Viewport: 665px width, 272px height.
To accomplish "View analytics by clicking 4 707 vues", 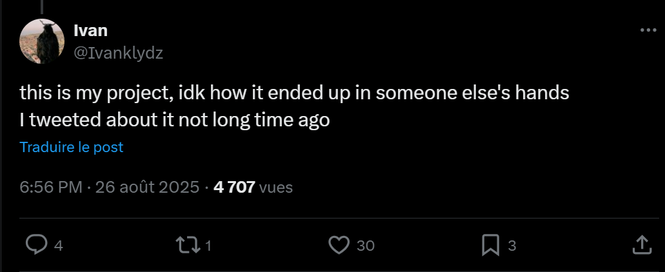I will pyautogui.click(x=252, y=188).
